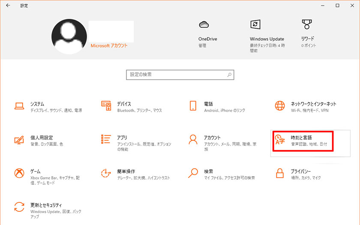Close the 設定 window
This screenshot has width=360, height=225.
(352, 6)
